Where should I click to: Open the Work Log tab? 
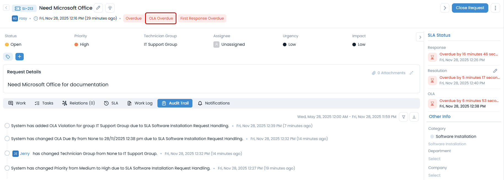(x=140, y=103)
